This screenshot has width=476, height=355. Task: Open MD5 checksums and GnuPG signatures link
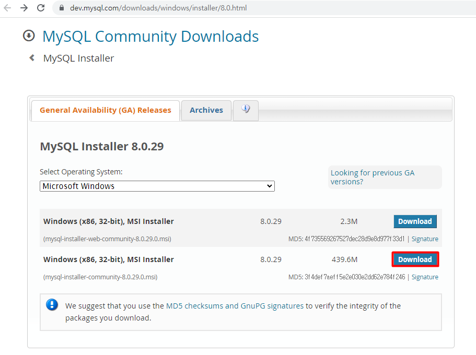coord(235,306)
